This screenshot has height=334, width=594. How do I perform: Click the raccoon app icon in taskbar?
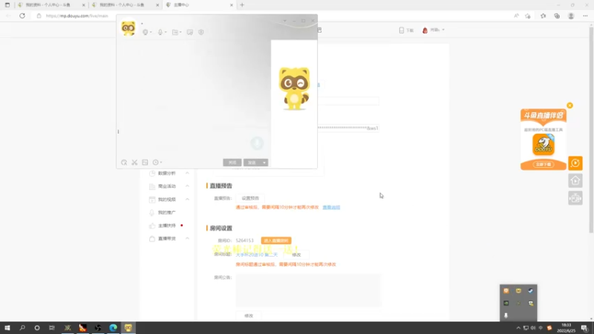pos(128,328)
